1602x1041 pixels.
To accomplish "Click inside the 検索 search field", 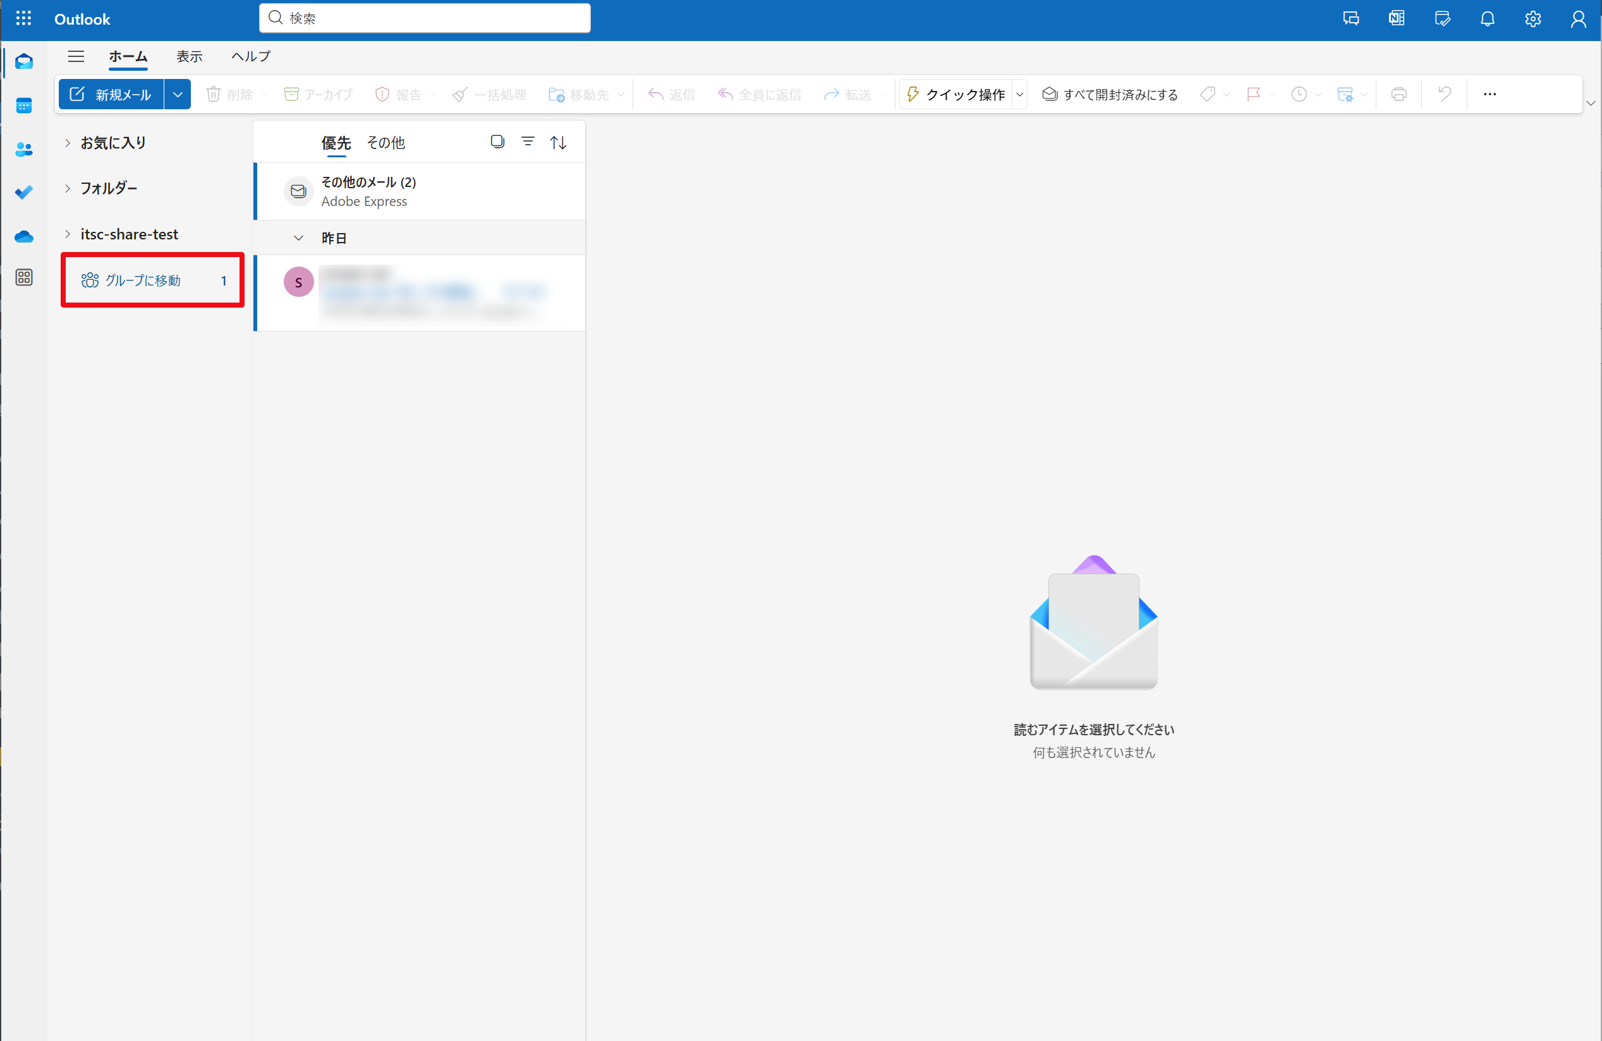I will tap(424, 18).
